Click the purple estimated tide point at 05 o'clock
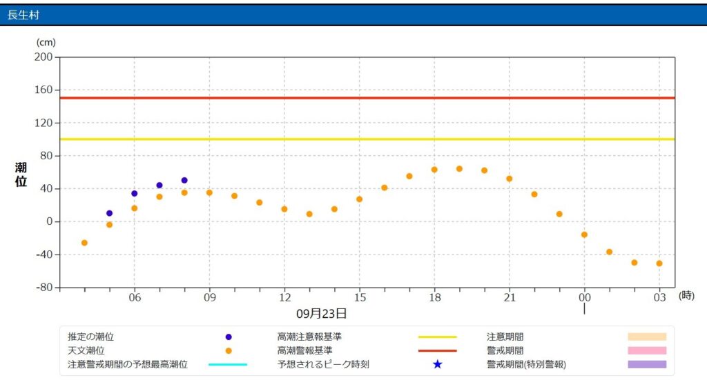 109,213
